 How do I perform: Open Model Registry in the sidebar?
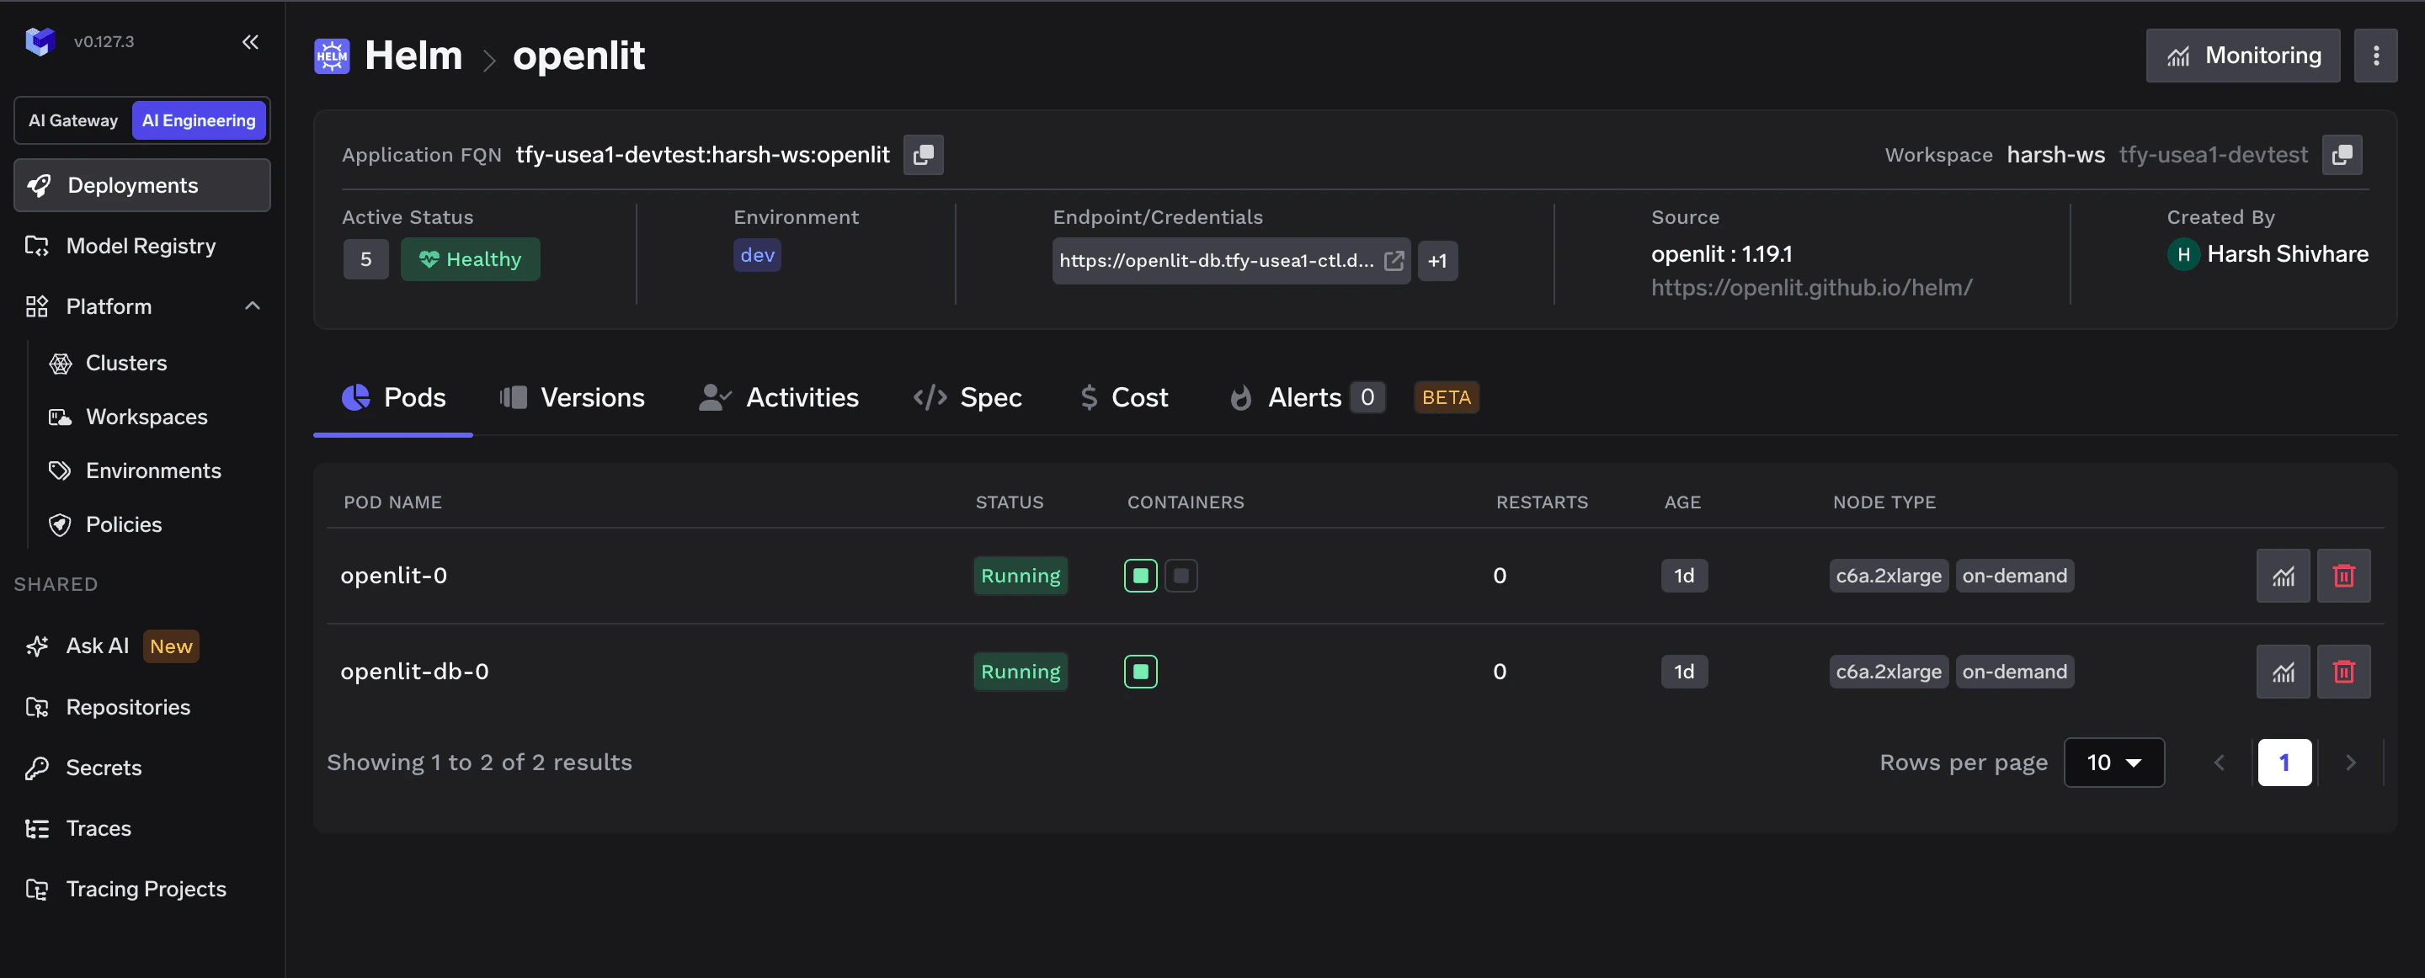(x=142, y=246)
